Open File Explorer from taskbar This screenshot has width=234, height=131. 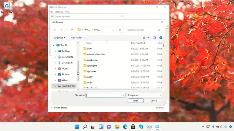117,127
